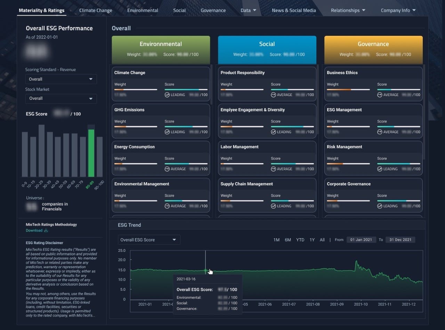Click the AVERAGE status icon under Product Responsibility

pos(274,95)
